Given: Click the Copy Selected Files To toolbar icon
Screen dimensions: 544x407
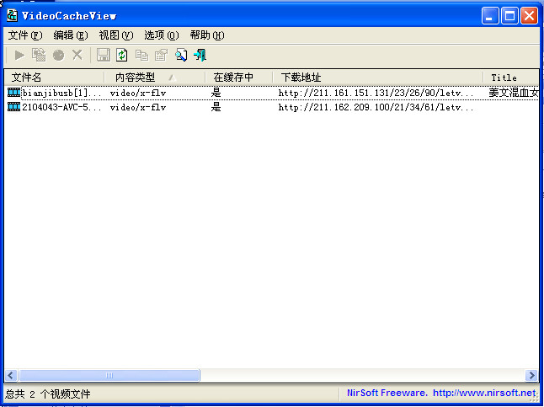Looking at the screenshot, I should click(39, 56).
